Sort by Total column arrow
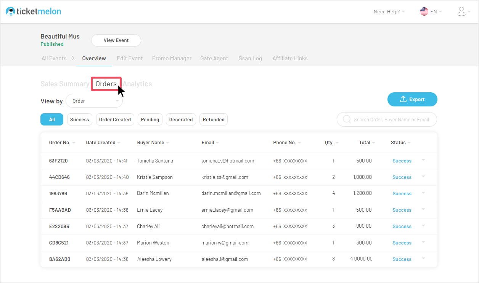This screenshot has width=479, height=283. point(374,143)
